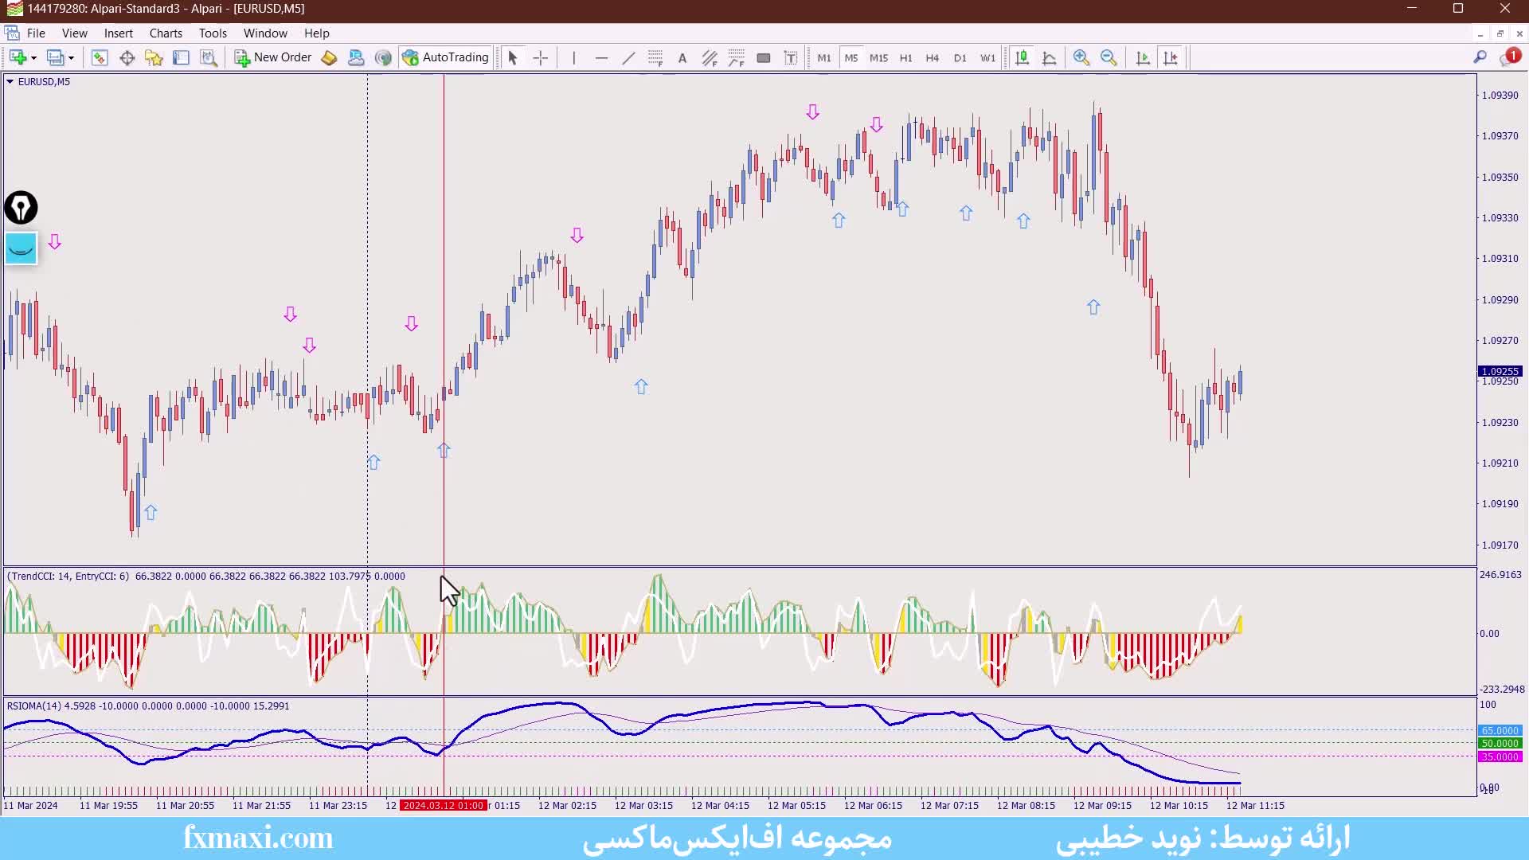Expand the profiles dropdown arrow
The image size is (1529, 860).
point(71,58)
